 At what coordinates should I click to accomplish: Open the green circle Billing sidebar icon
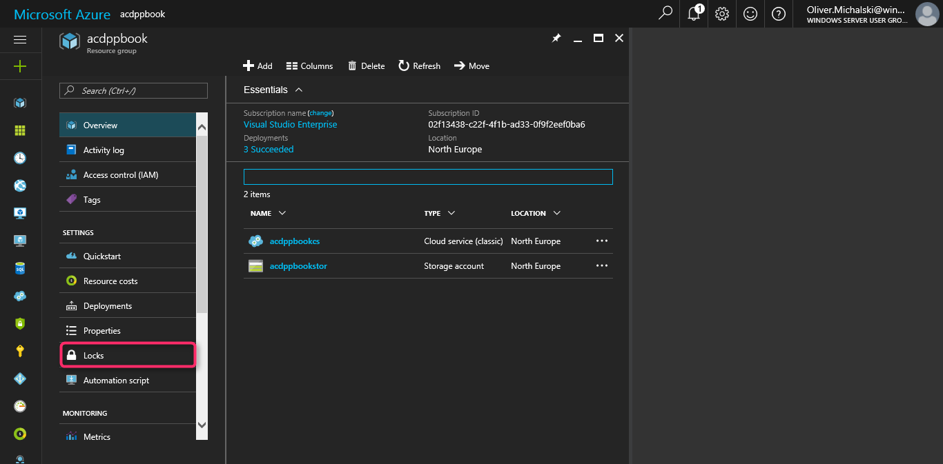point(20,434)
